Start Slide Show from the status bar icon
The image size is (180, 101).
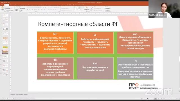pyautogui.click(x=164, y=99)
